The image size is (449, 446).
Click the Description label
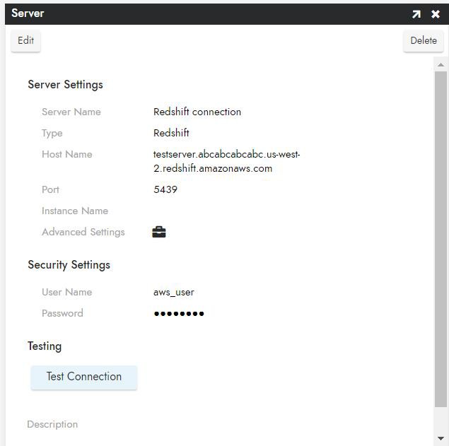click(52, 424)
